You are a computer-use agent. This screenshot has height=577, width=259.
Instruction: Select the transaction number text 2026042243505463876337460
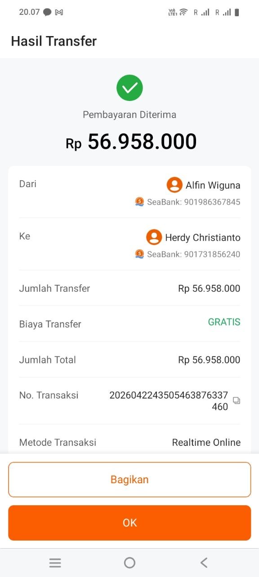(169, 401)
